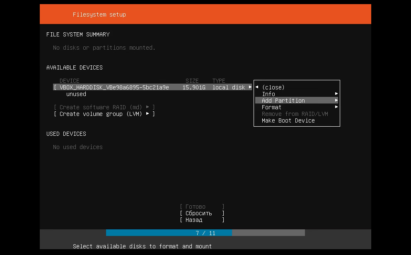Choose Remove from RAID/LVM entry

[295, 114]
